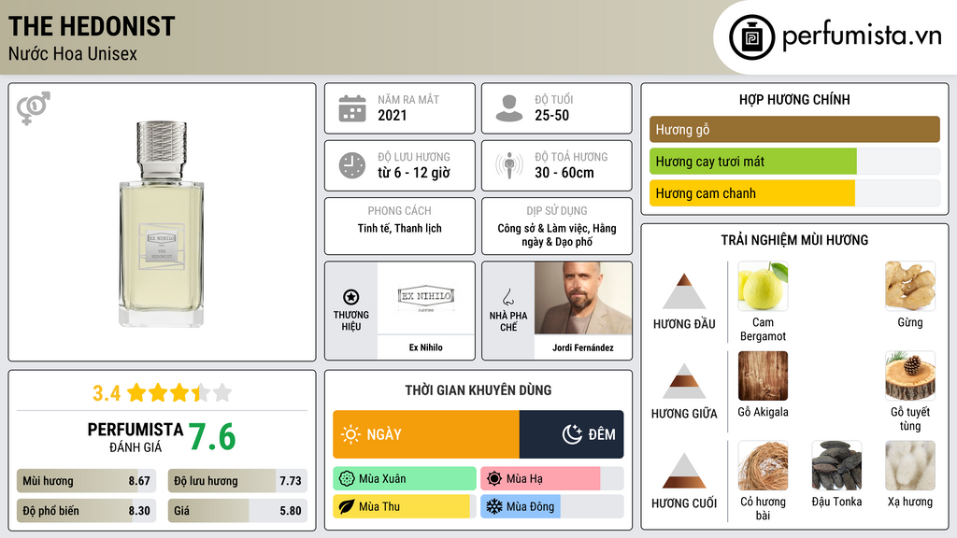Open the Cỏ hương bài vetiver image
This screenshot has height=538, width=957.
pyautogui.click(x=763, y=465)
